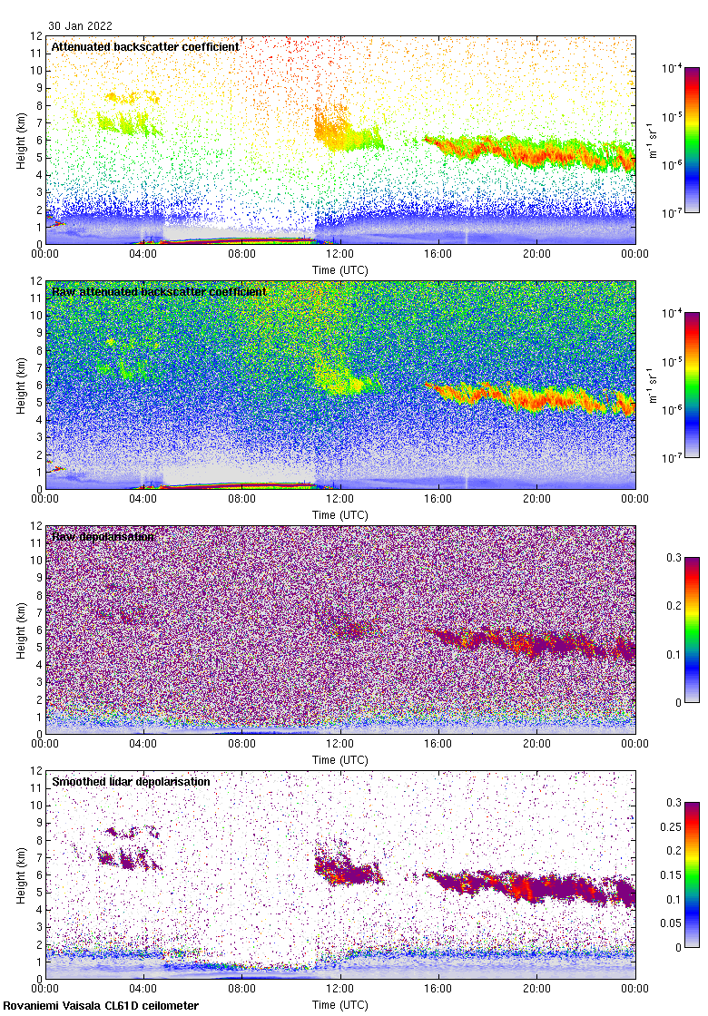
Task: Select the "Attenuated backscatter coefficient" top panel title
Action: tap(145, 46)
